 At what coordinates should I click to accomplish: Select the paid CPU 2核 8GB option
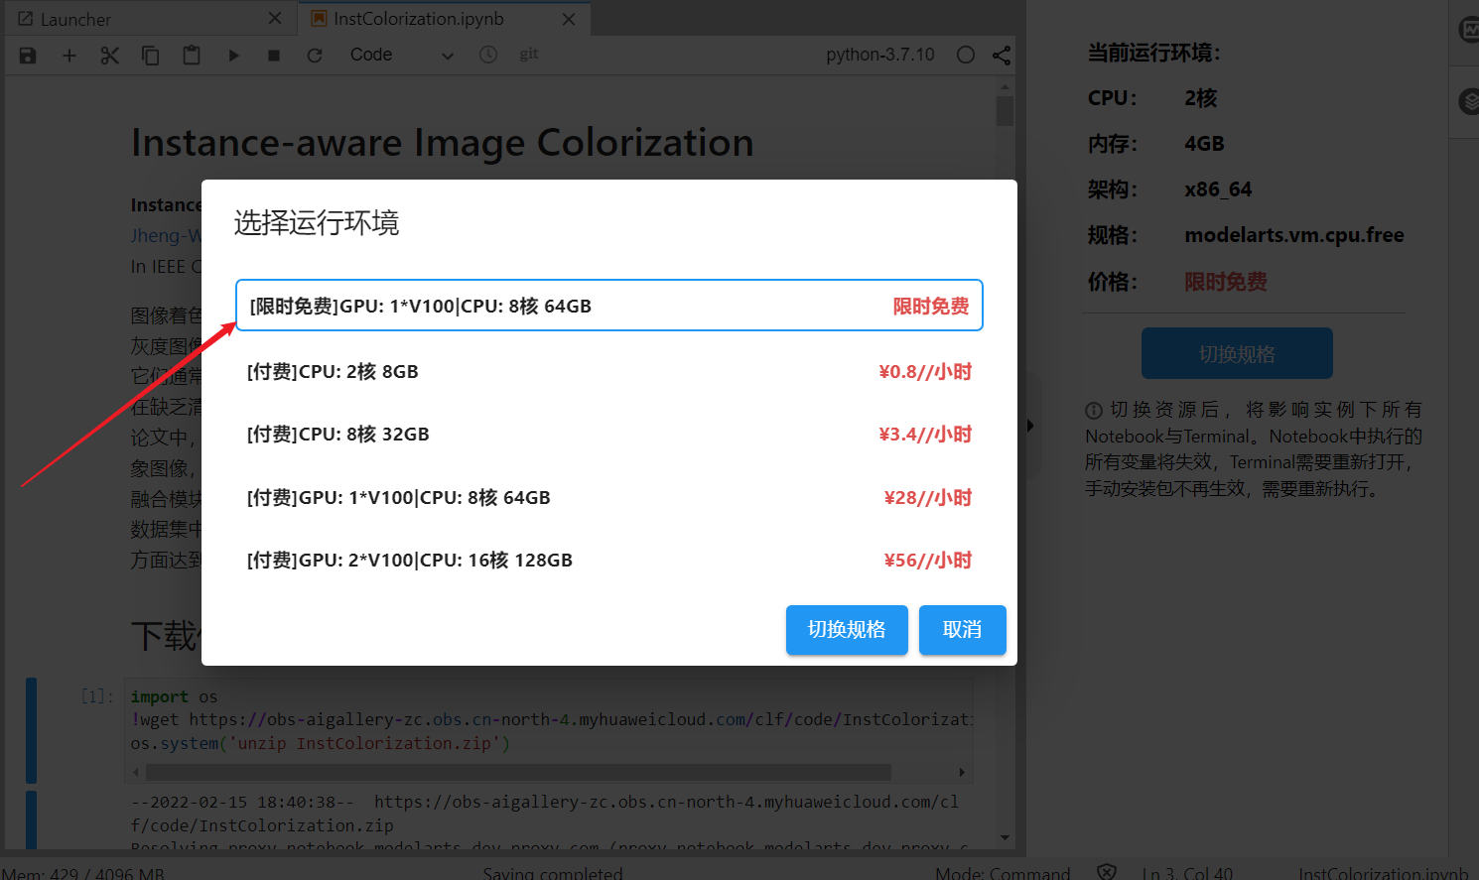[609, 372]
